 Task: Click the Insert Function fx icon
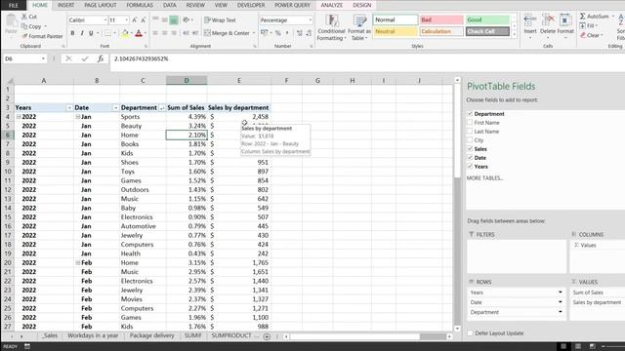101,58
